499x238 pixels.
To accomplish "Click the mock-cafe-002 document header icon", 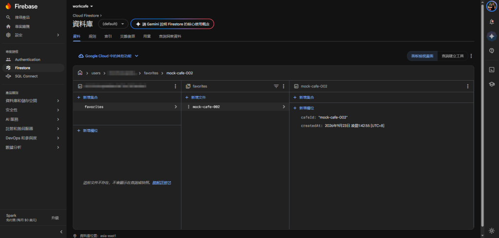I will (x=296, y=86).
